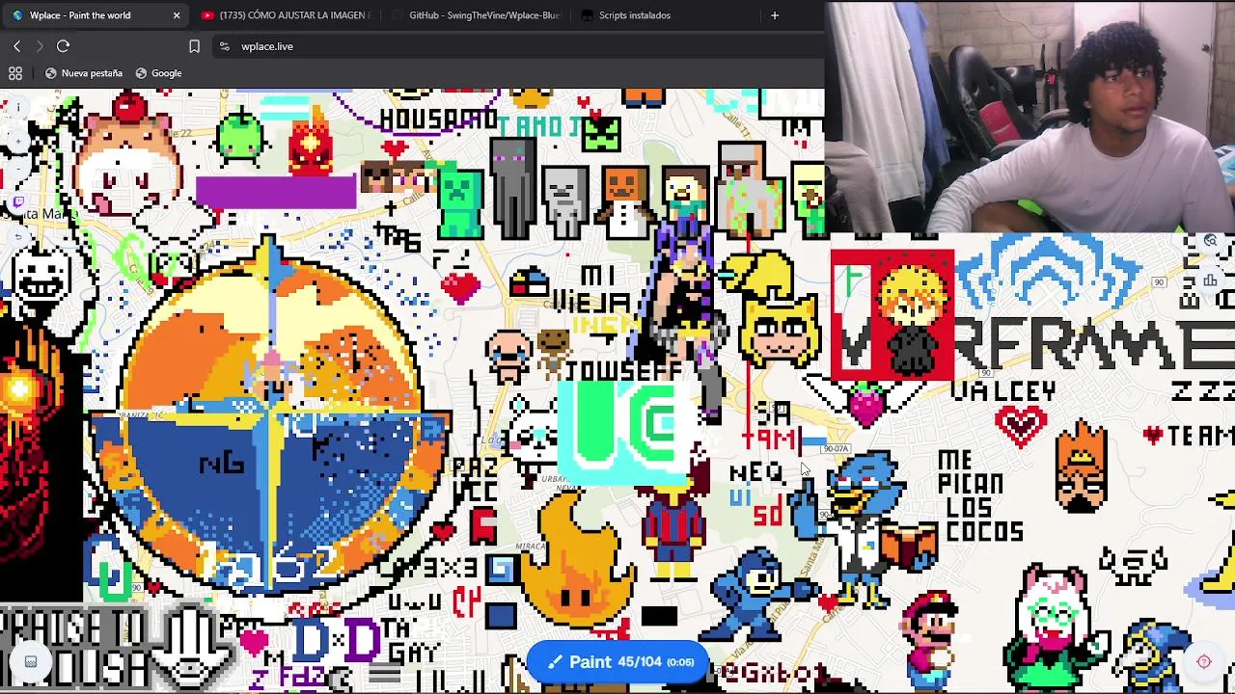Go forward with the browser forward arrow

(40, 46)
